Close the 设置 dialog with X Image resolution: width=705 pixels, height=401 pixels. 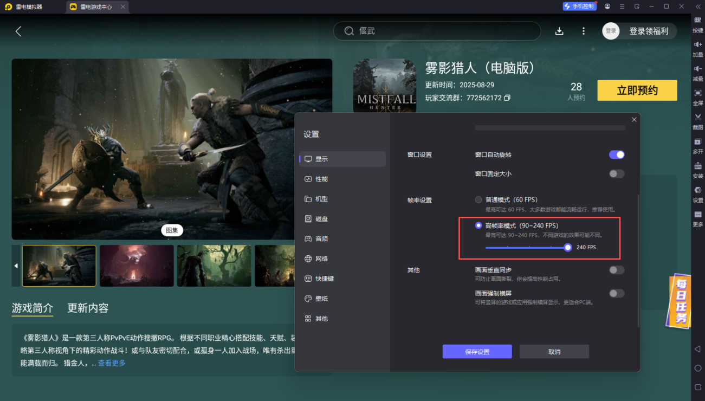pos(634,119)
